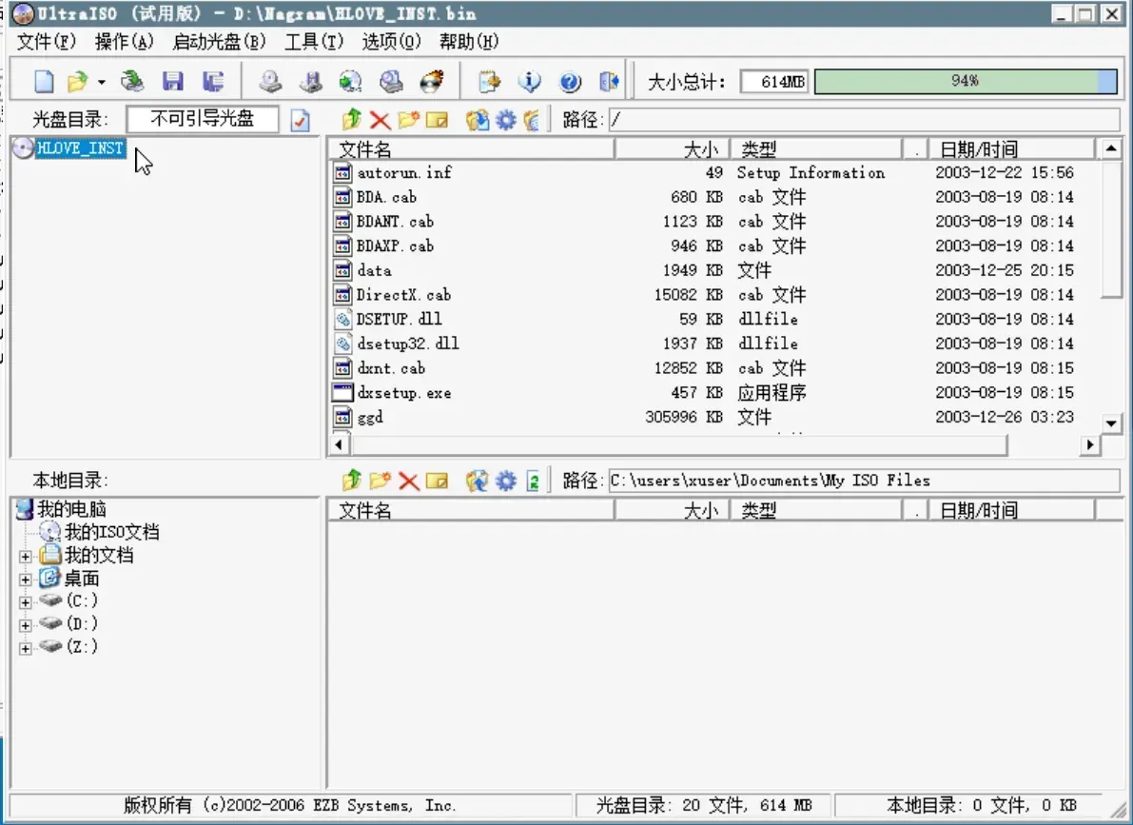Click the image properties notepad icon
Image resolution: width=1133 pixels, height=825 pixels.
[489, 81]
